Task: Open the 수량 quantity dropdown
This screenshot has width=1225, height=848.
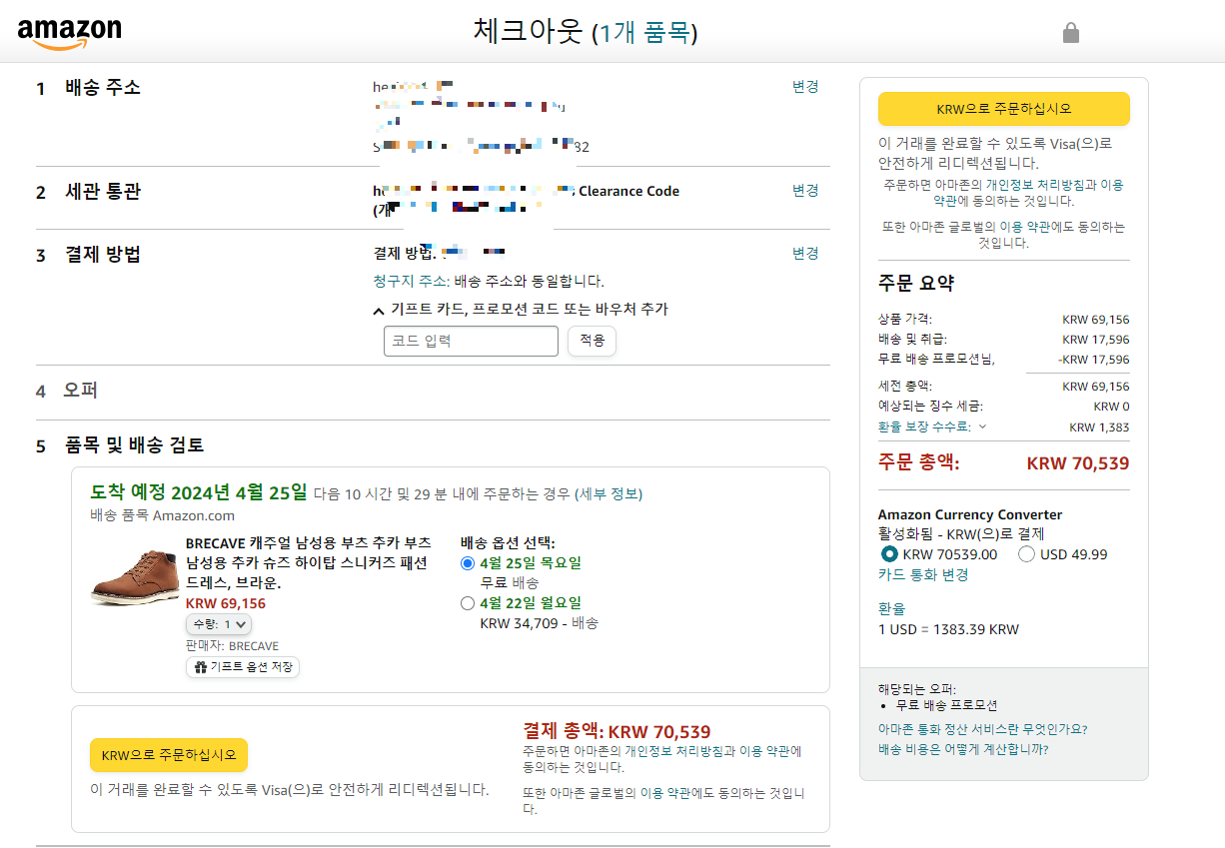Action: click(219, 624)
